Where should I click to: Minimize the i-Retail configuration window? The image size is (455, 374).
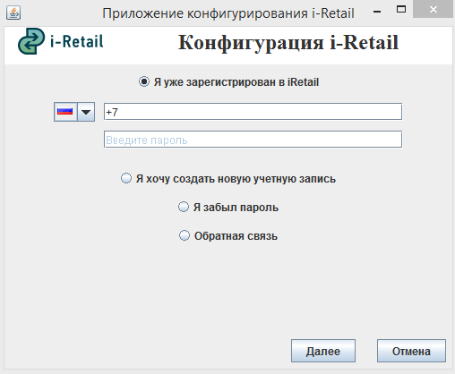click(377, 12)
